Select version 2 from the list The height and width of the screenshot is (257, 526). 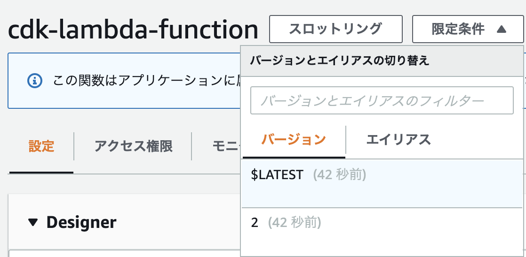[382, 223]
